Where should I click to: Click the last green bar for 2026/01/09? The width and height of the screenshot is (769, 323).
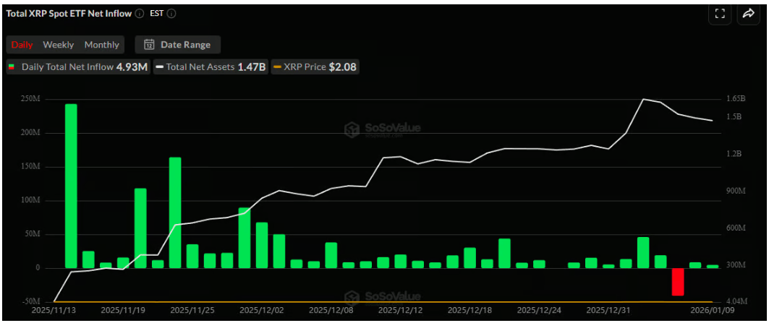(713, 267)
